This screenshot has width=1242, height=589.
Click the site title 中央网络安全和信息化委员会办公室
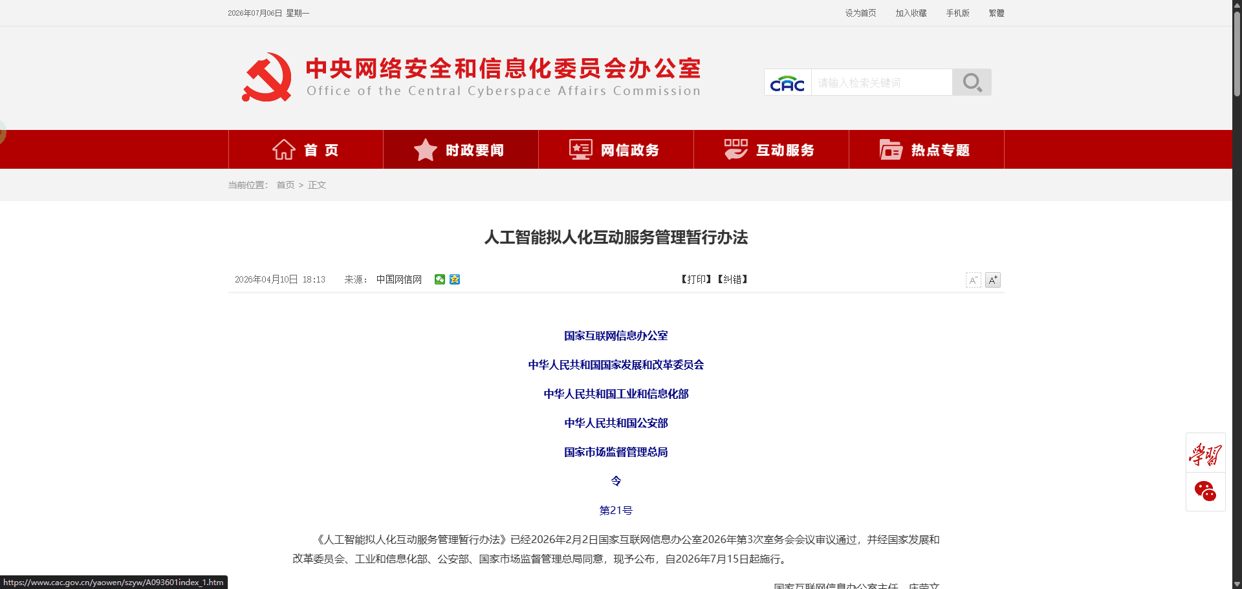(503, 68)
